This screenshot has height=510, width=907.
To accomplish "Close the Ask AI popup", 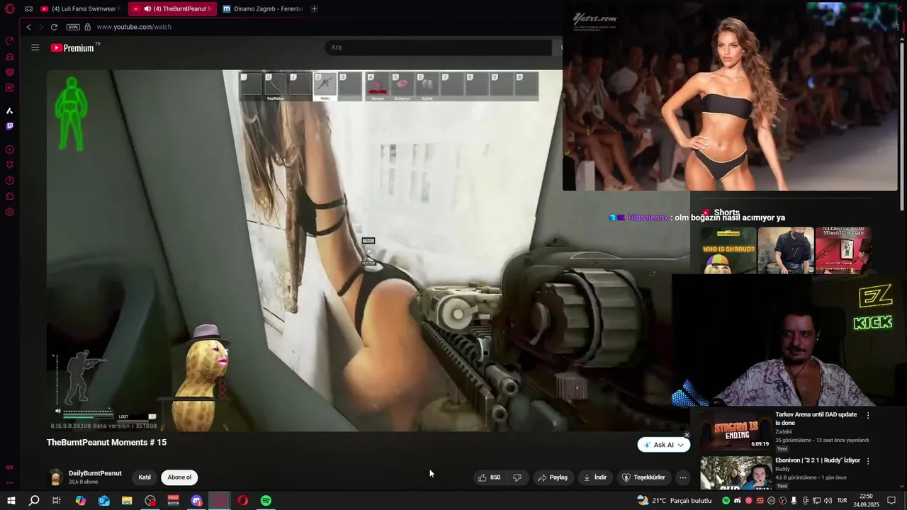I will [687, 435].
